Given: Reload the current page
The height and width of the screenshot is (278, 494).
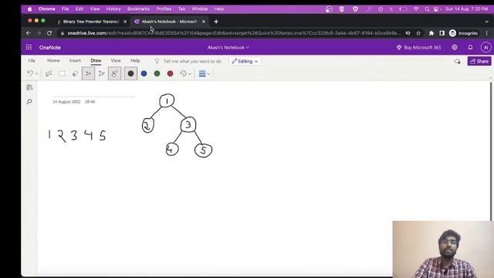Looking at the screenshot, I should coord(49,33).
